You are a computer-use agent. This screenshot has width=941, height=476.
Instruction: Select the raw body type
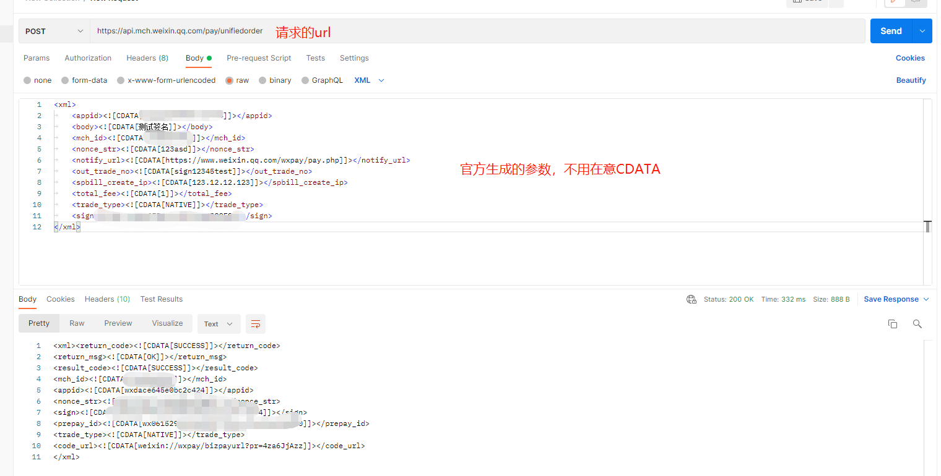click(237, 80)
